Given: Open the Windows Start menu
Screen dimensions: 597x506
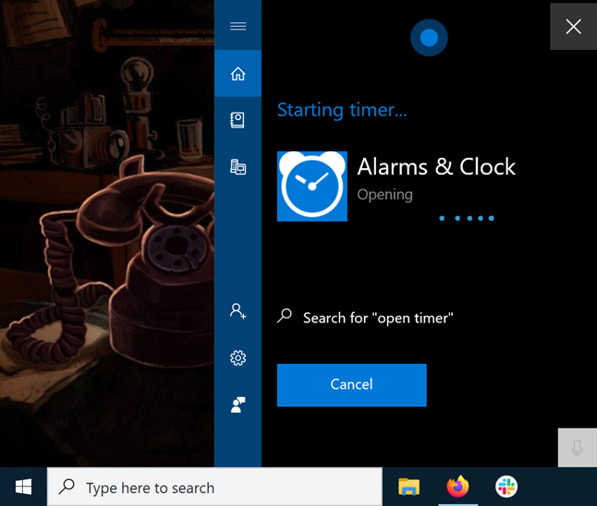Looking at the screenshot, I should coord(24,487).
